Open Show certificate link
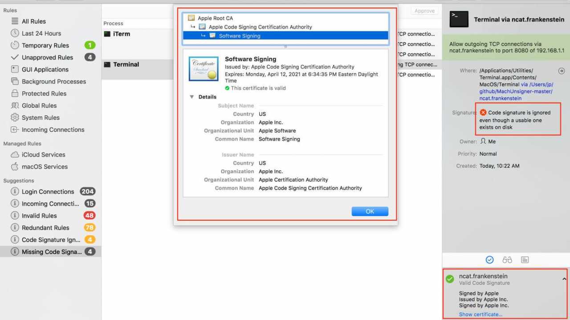Image resolution: width=570 pixels, height=320 pixels. coord(480,314)
